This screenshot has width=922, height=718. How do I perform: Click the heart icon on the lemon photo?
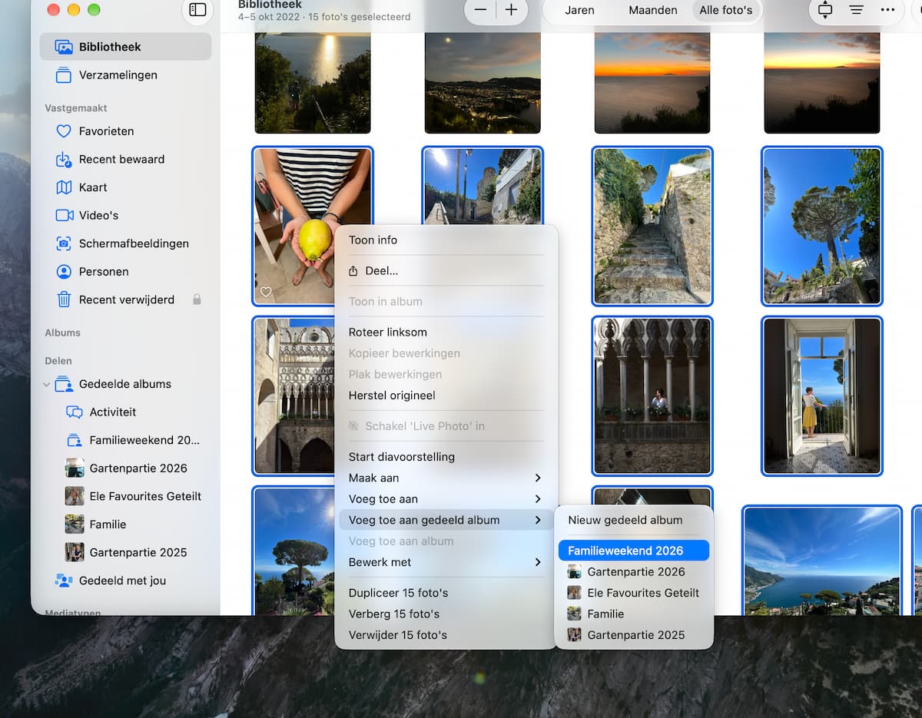(x=266, y=292)
